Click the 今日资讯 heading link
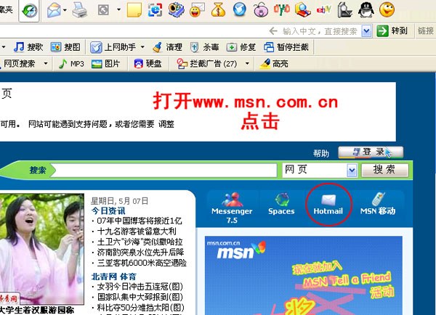 [108, 210]
